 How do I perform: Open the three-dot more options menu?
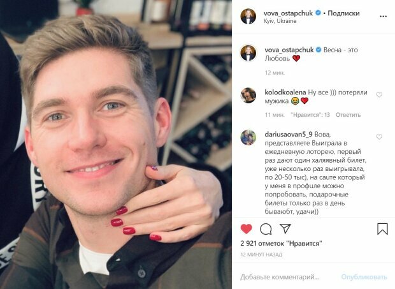(383, 17)
